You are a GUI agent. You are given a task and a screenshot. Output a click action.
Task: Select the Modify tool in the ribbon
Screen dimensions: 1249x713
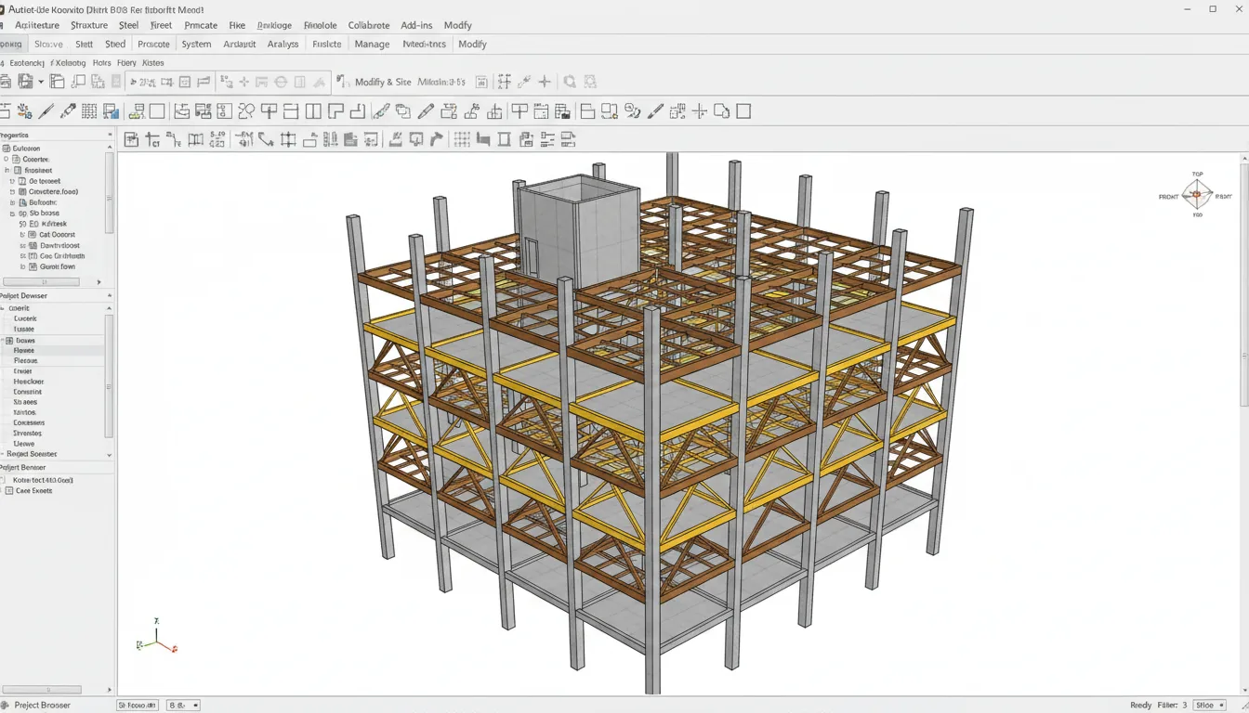tap(458, 25)
